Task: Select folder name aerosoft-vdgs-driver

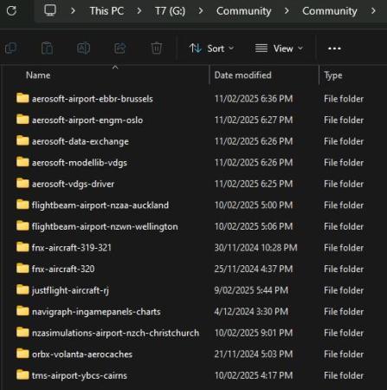Action: coord(73,184)
